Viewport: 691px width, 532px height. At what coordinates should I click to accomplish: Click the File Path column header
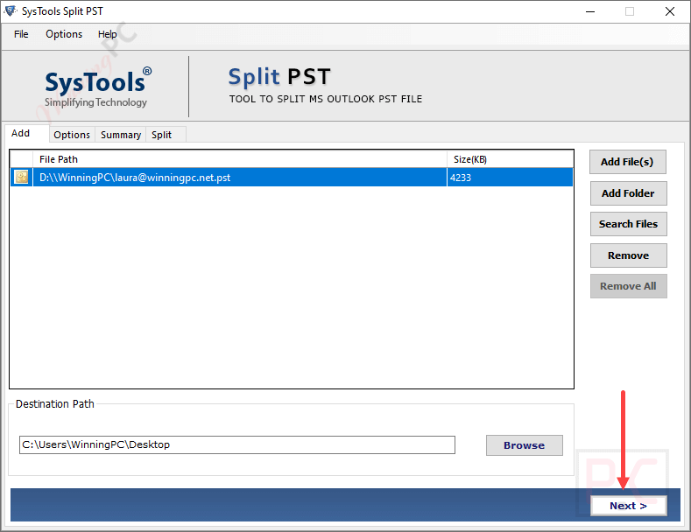coord(240,159)
